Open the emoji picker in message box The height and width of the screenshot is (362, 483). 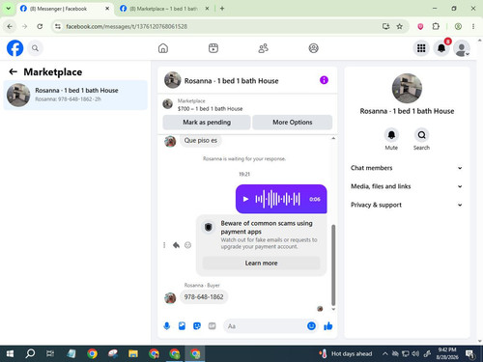pos(311,326)
